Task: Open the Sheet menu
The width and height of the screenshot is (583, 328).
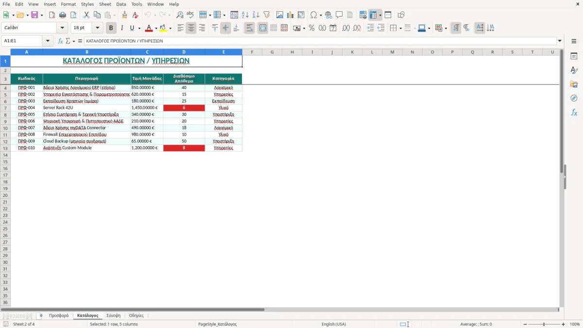Action: tap(105, 4)
